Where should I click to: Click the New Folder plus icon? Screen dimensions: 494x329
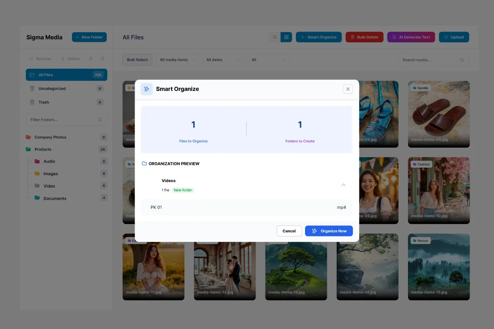pos(77,37)
